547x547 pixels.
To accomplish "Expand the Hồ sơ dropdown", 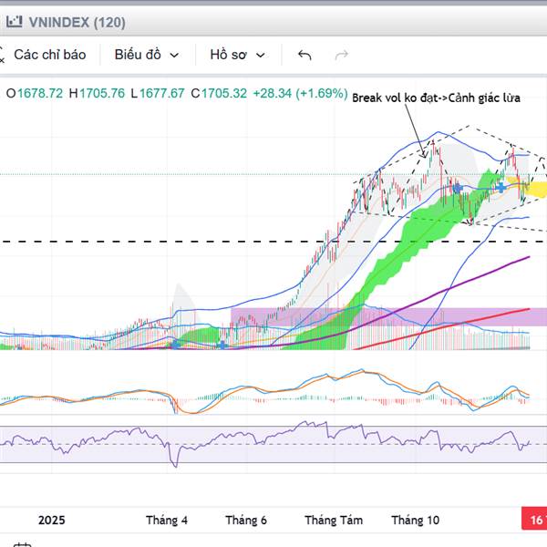I will tap(237, 55).
